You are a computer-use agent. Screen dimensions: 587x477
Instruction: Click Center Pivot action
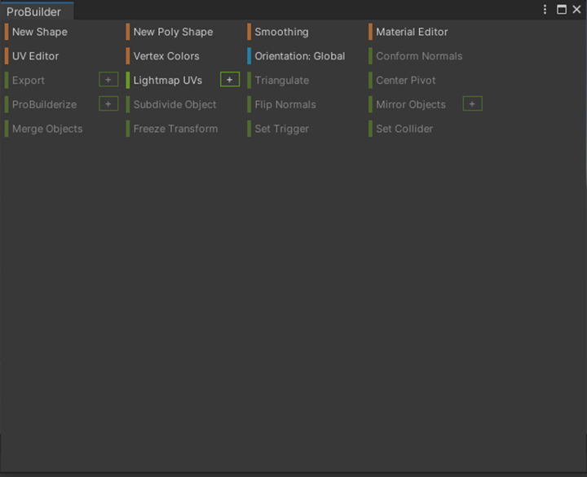406,81
